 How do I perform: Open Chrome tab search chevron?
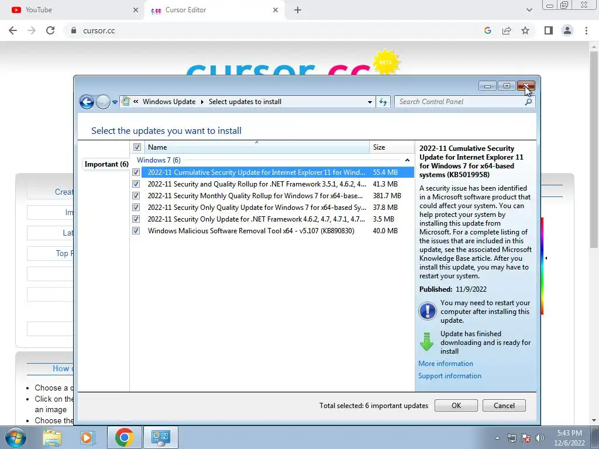click(x=529, y=11)
